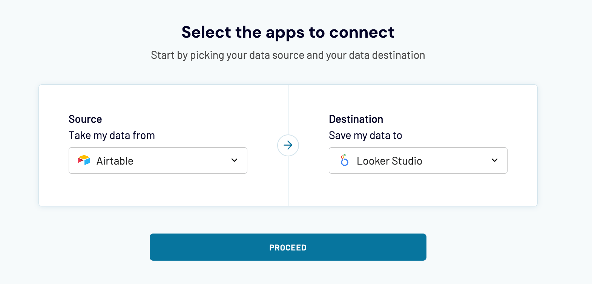Click the circular arrow icon between panels

point(288,145)
